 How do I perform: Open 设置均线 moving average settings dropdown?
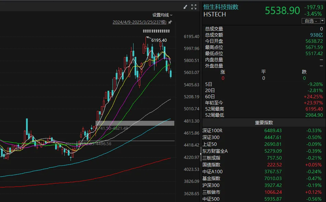(162, 15)
